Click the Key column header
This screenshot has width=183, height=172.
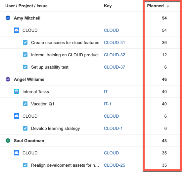(108, 6)
